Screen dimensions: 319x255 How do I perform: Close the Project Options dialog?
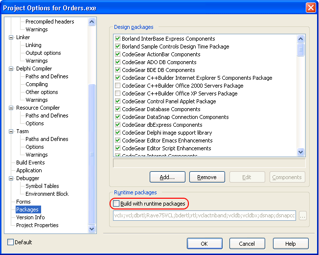[x=310, y=8]
